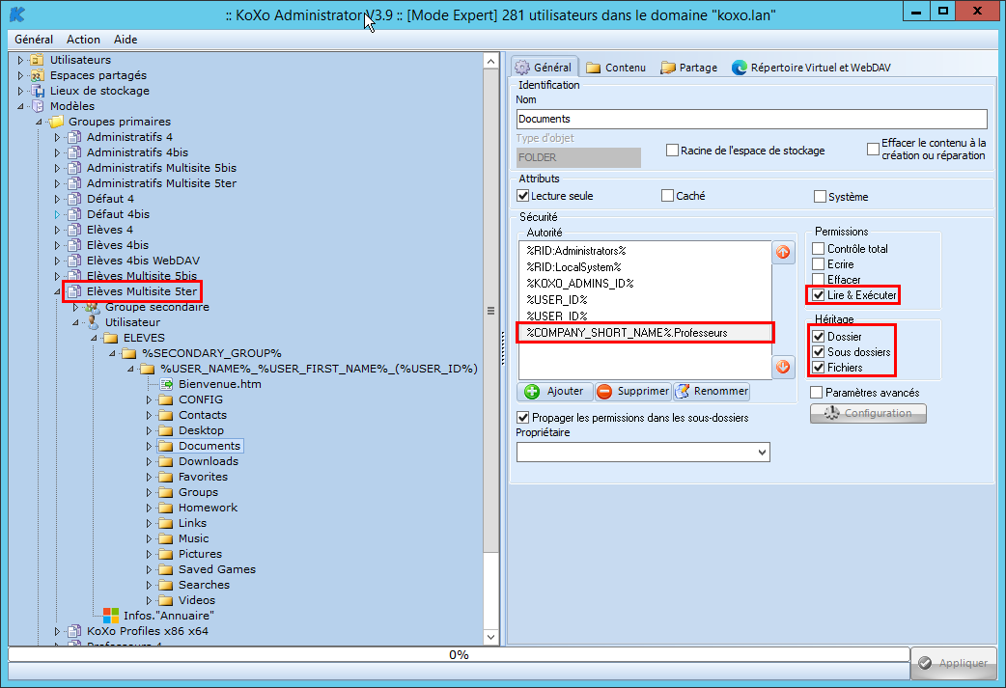Check the Contrôle total permission
Image resolution: width=1006 pixels, height=688 pixels.
point(818,248)
